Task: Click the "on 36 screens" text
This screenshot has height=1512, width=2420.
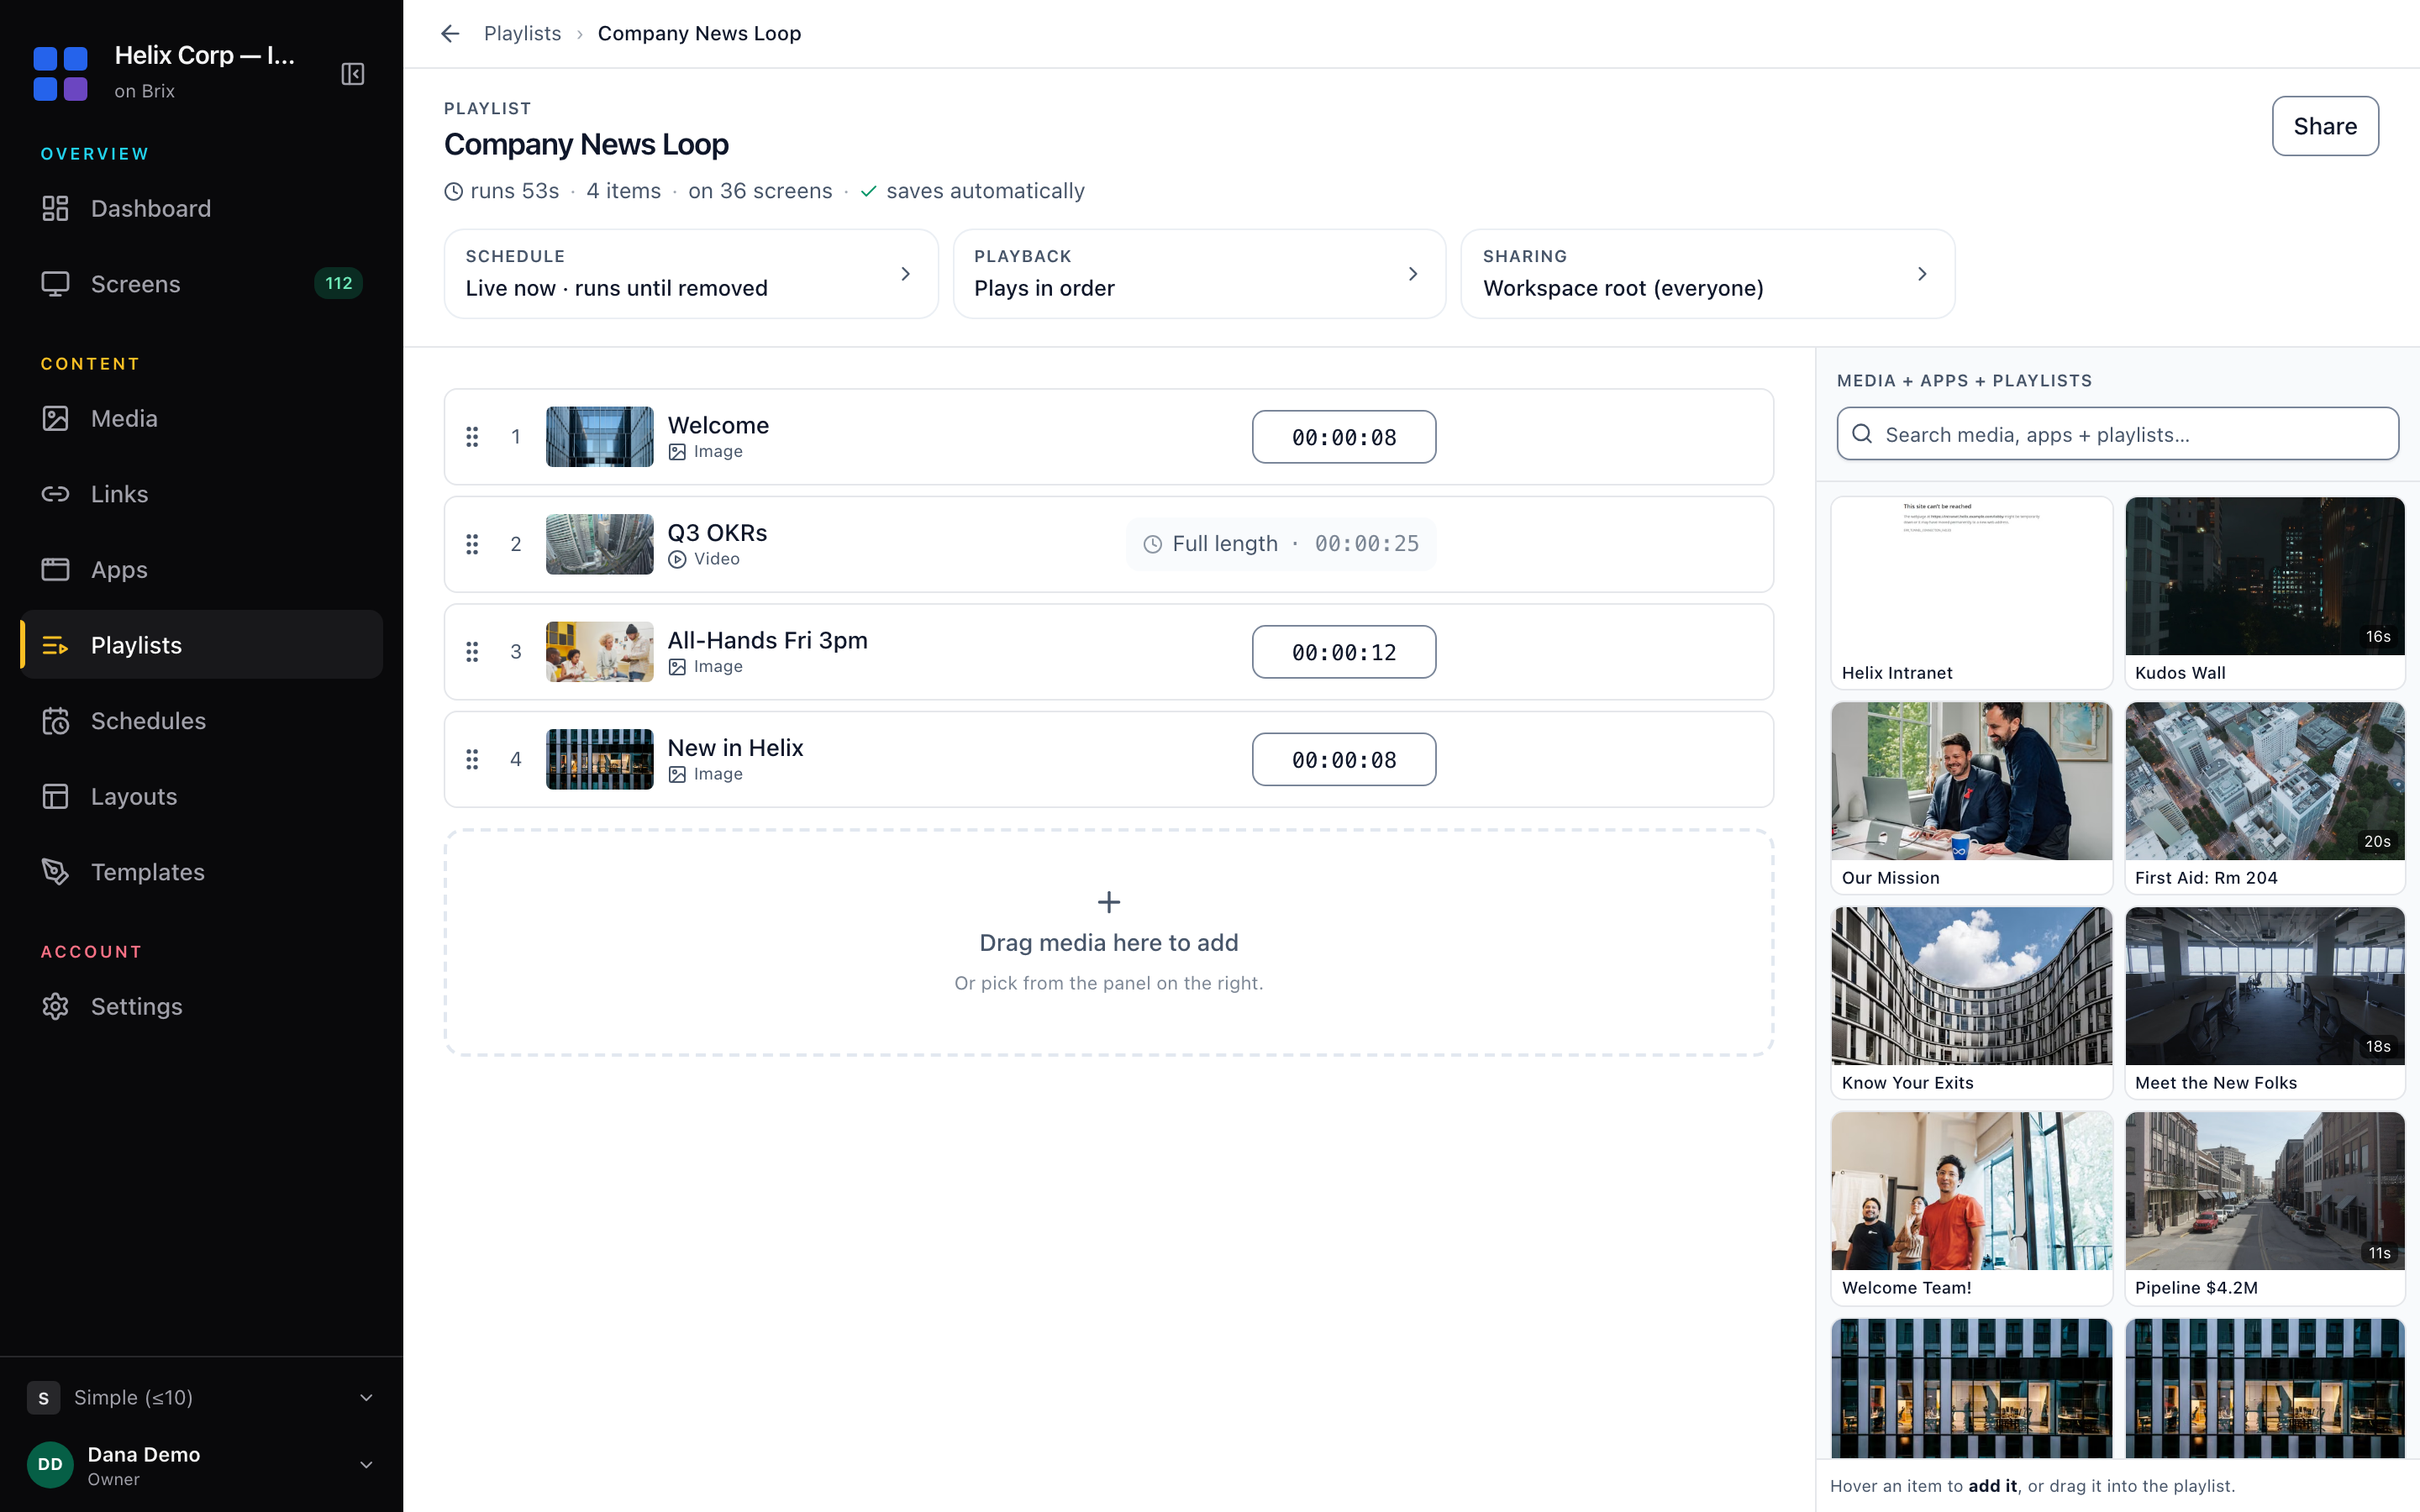Action: (760, 191)
